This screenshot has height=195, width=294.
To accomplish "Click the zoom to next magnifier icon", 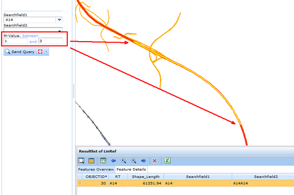I will [x=134, y=161].
